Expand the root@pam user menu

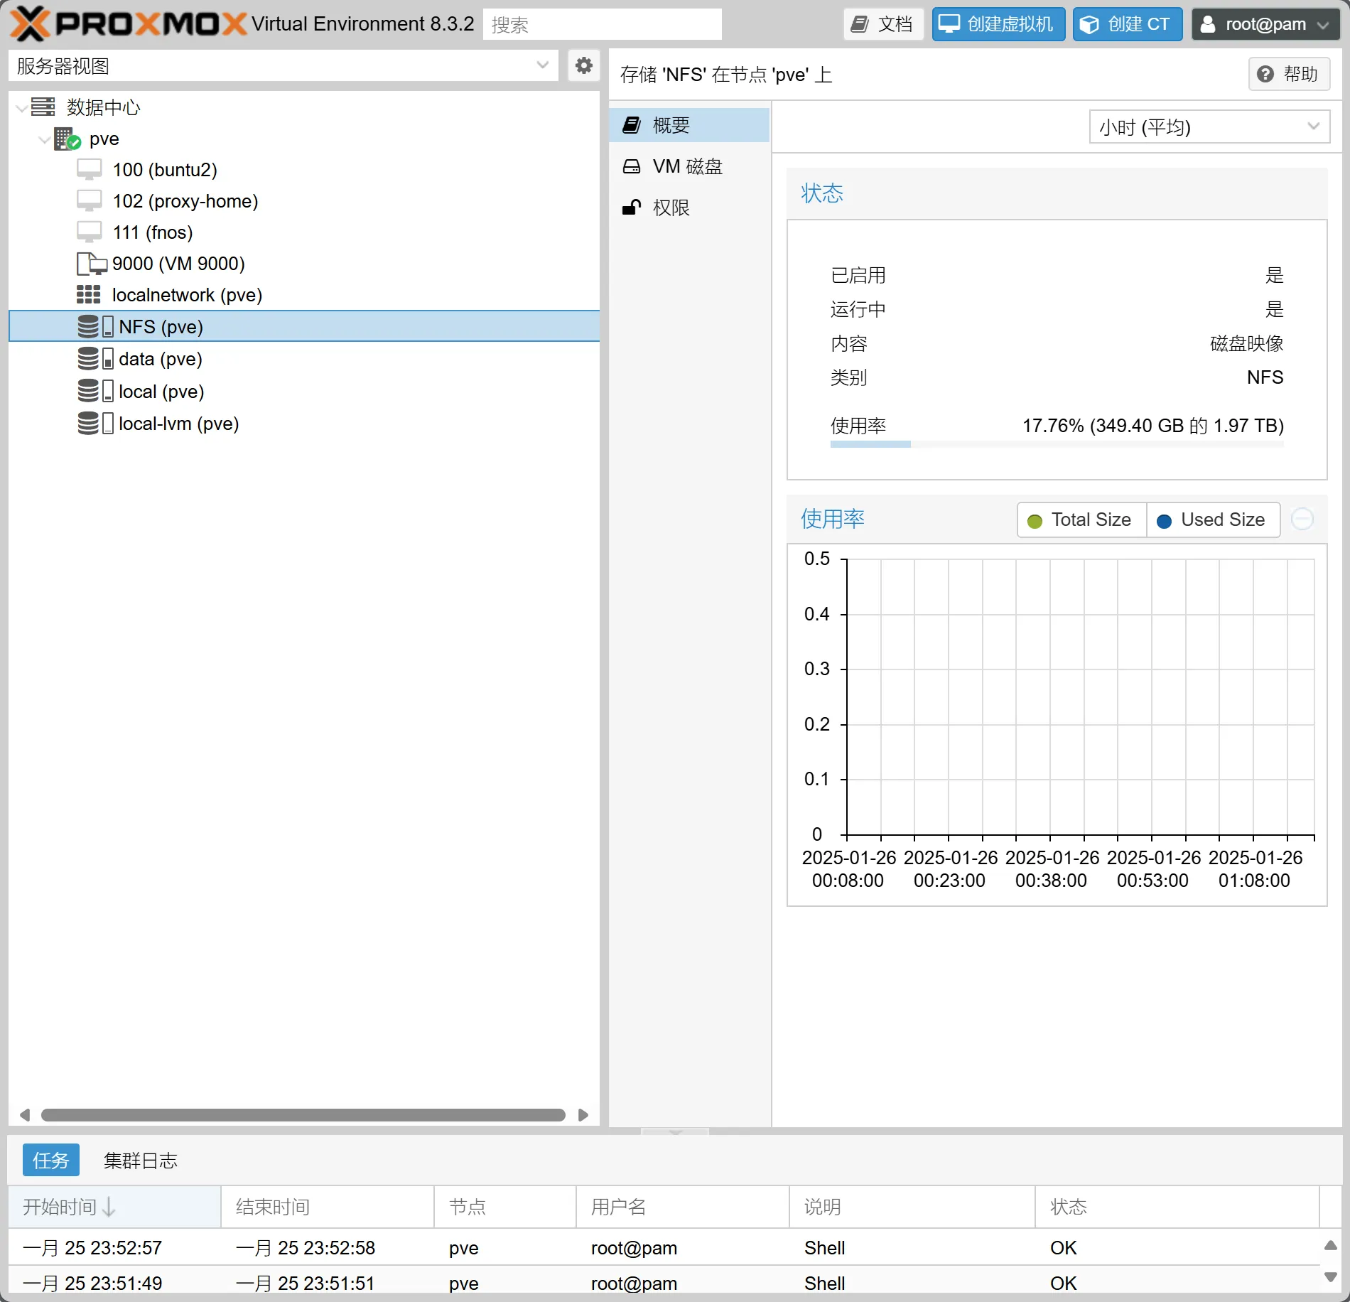coord(1265,24)
